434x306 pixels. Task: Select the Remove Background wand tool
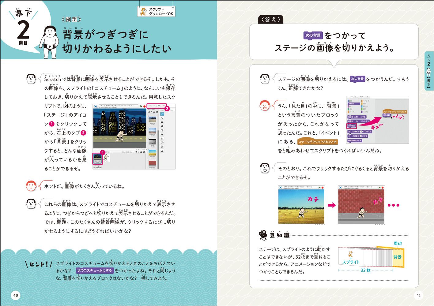click(x=162, y=147)
